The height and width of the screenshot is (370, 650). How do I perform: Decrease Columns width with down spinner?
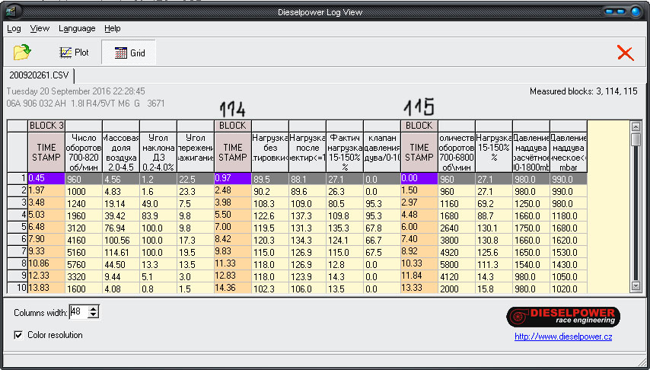pyautogui.click(x=94, y=315)
